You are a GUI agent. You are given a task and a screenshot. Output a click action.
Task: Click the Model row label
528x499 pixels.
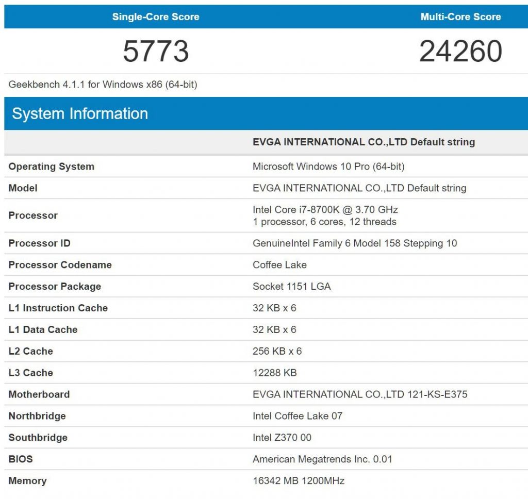(23, 188)
